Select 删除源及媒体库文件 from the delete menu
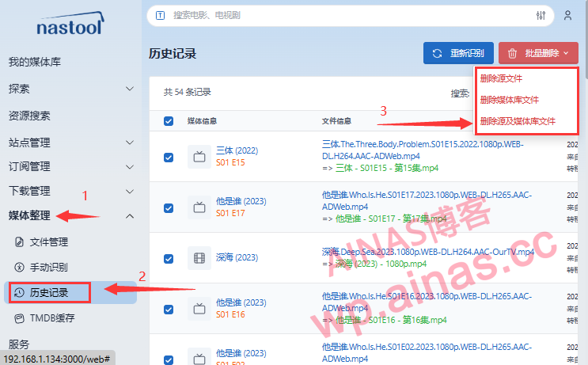 pyautogui.click(x=518, y=121)
